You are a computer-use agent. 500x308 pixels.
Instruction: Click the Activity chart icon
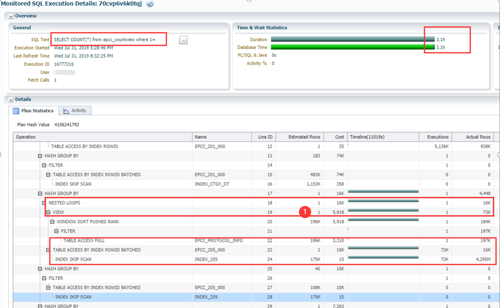(x=66, y=111)
